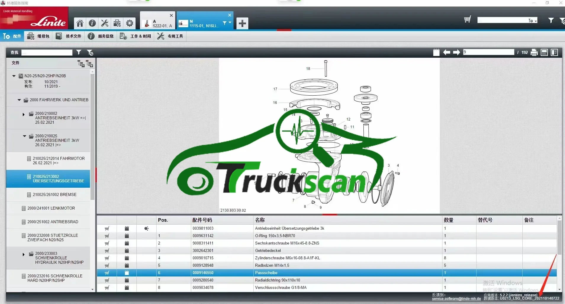Collapse the 2000 FAHRWERK UND ANTRIEB folder
The image size is (565, 304).
click(x=19, y=100)
